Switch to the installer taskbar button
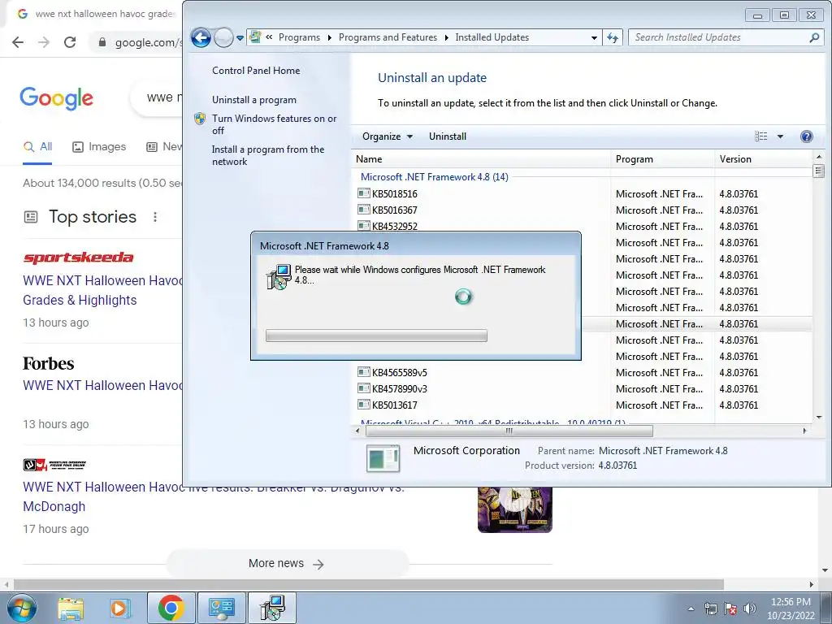832x624 pixels. click(x=272, y=608)
